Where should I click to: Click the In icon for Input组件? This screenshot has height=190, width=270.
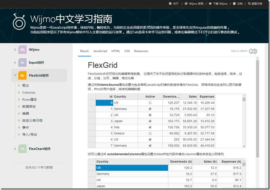pos(22,63)
